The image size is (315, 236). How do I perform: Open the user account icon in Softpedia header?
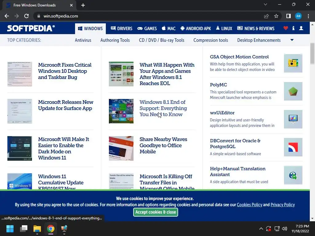click(x=301, y=28)
